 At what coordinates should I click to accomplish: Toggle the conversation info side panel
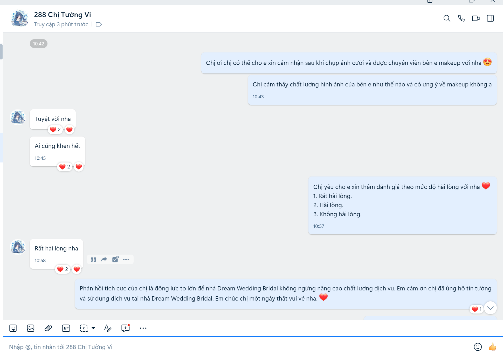490,18
